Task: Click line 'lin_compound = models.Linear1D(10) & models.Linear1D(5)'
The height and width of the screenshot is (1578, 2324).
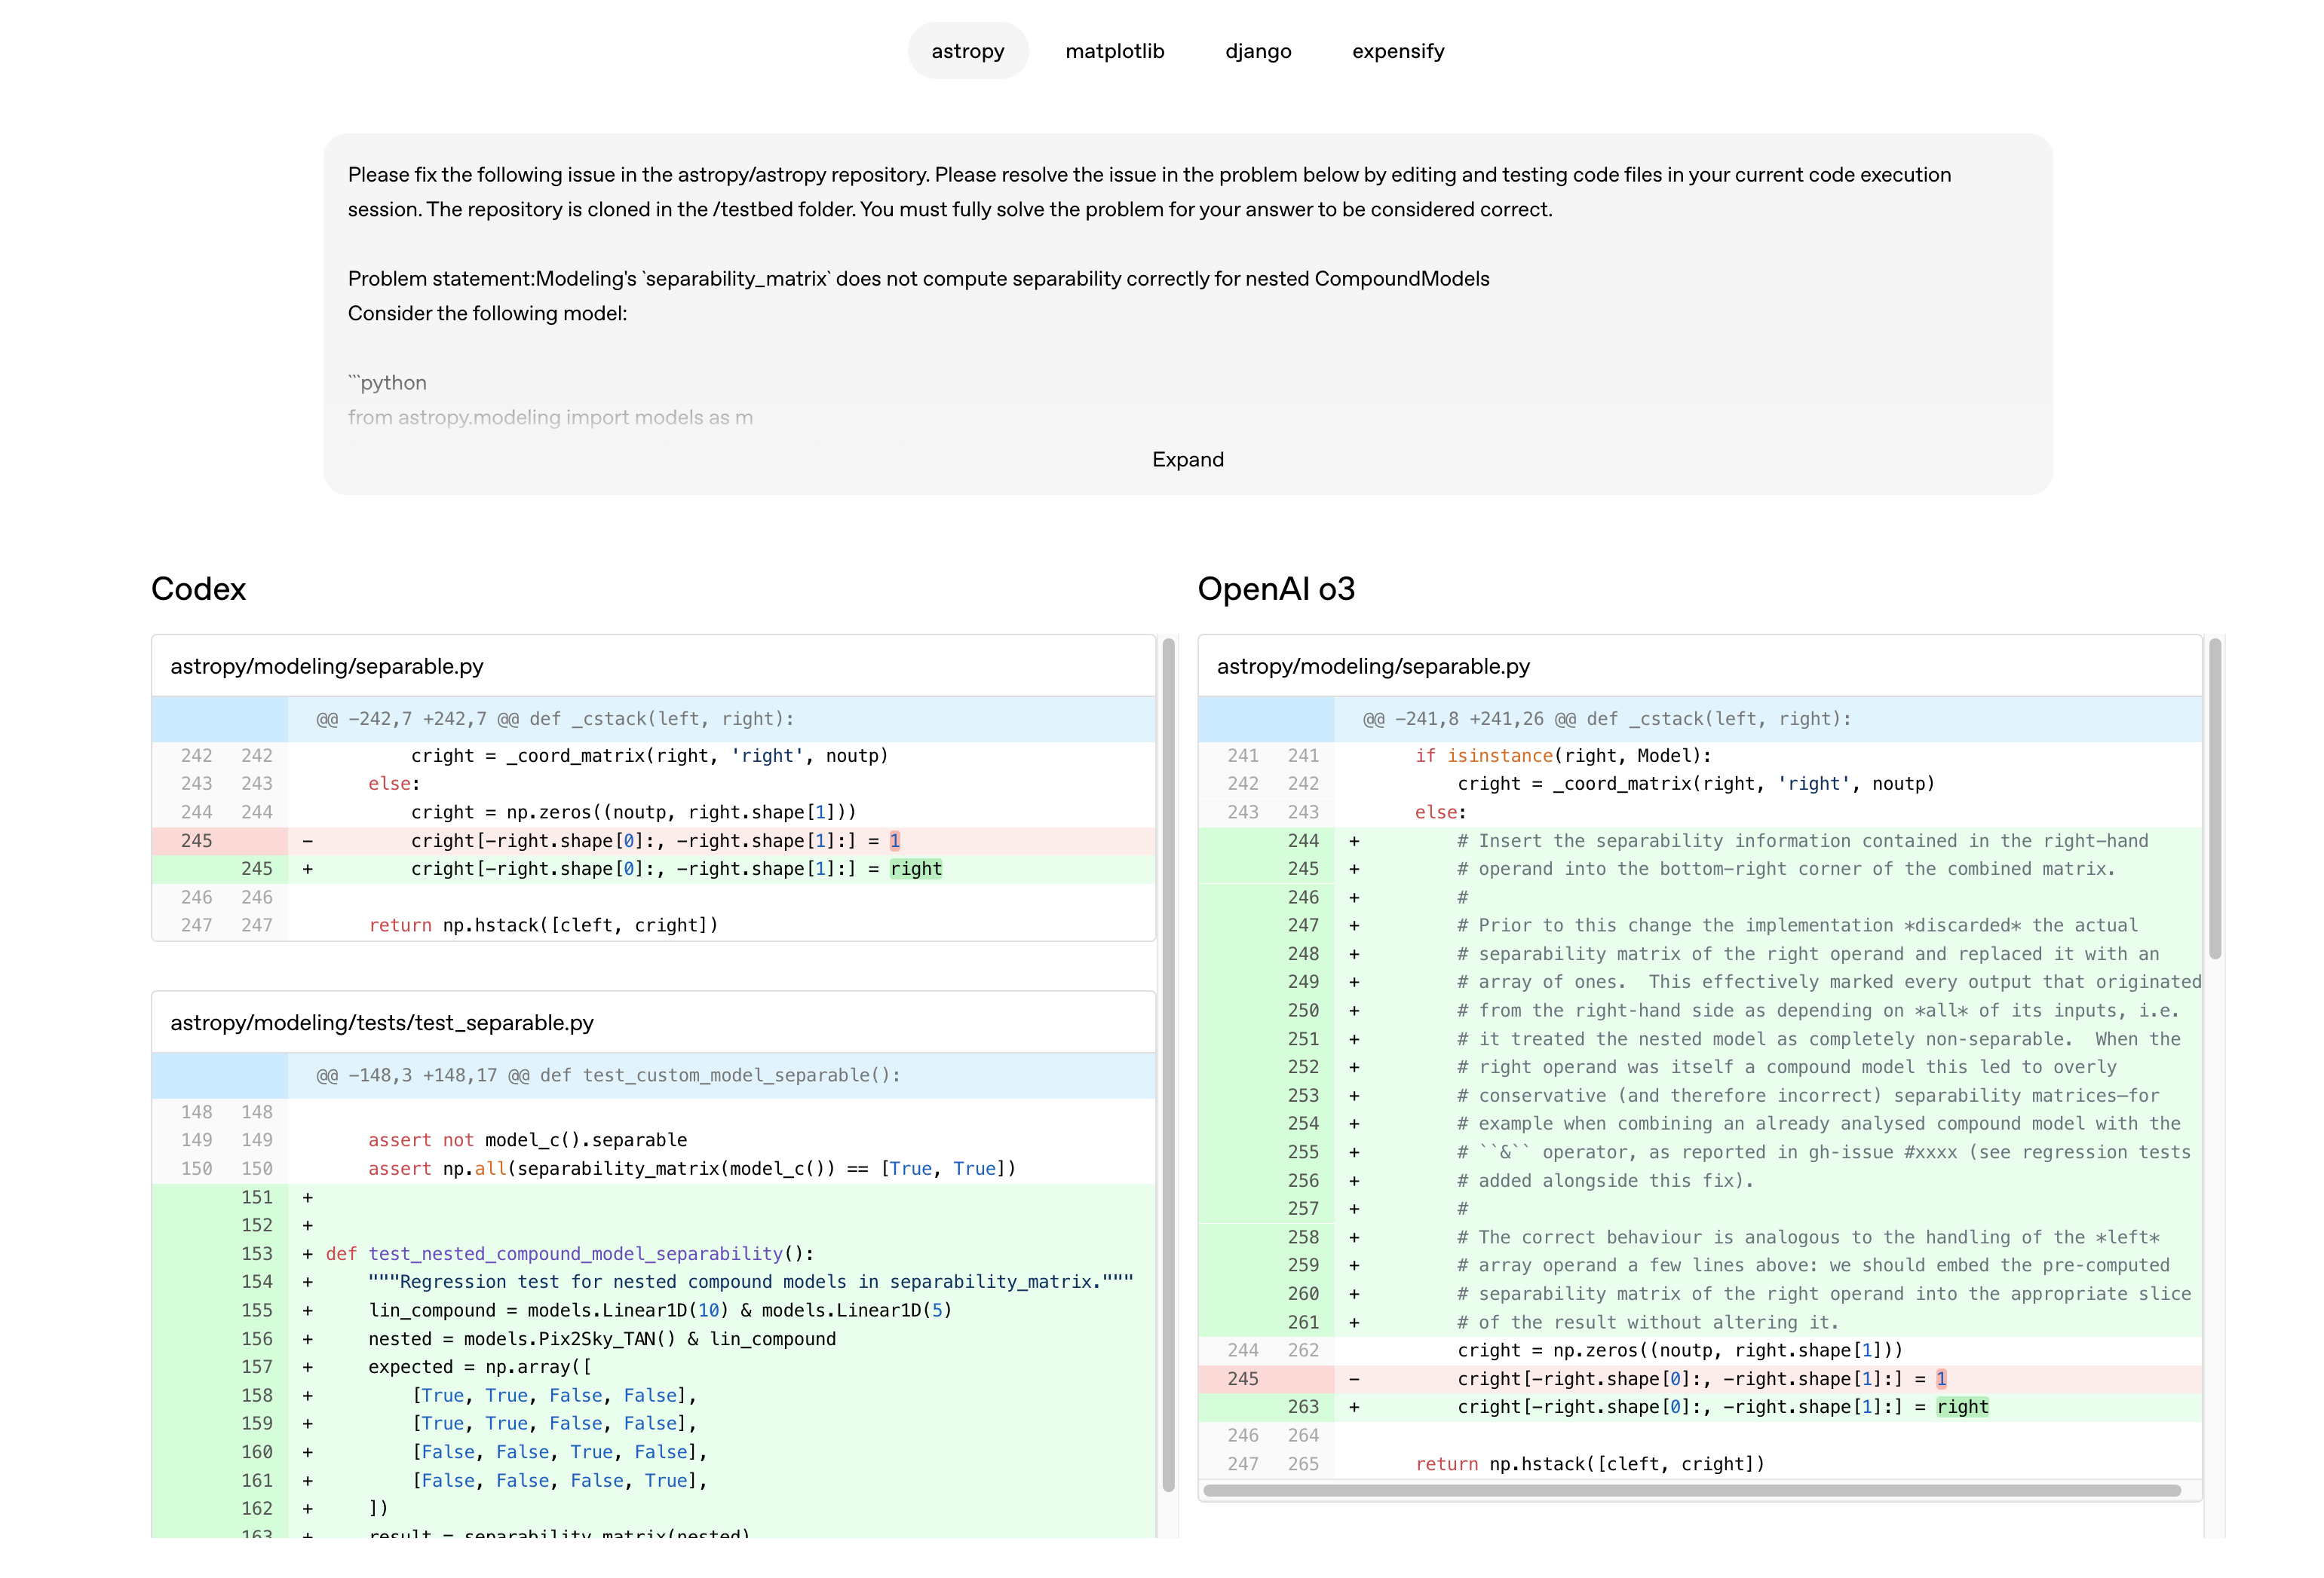Action: pyautogui.click(x=653, y=1310)
